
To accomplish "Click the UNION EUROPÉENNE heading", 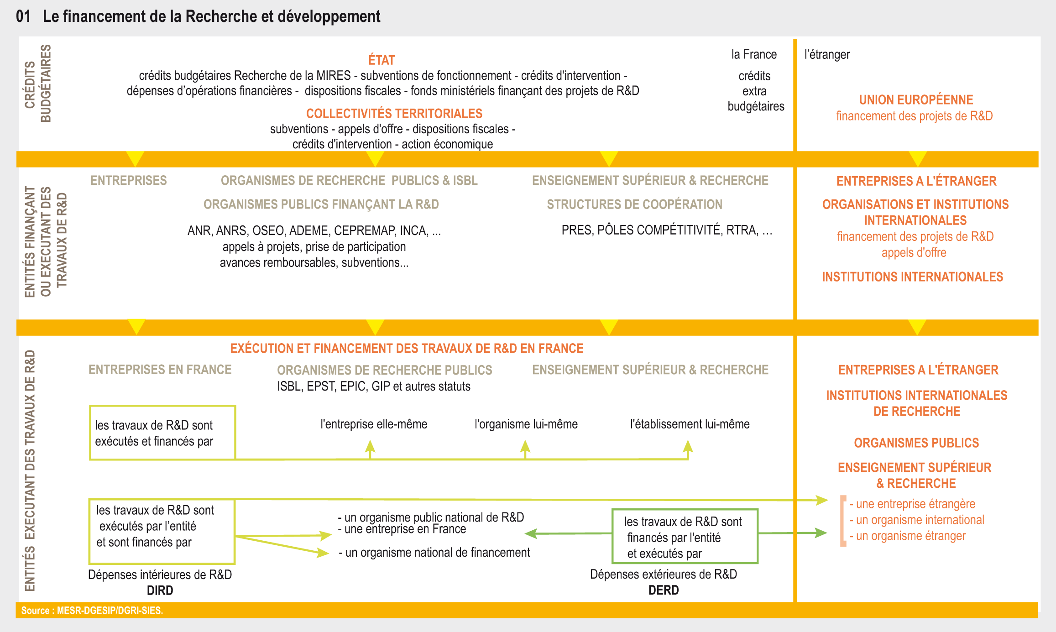I will 916,100.
